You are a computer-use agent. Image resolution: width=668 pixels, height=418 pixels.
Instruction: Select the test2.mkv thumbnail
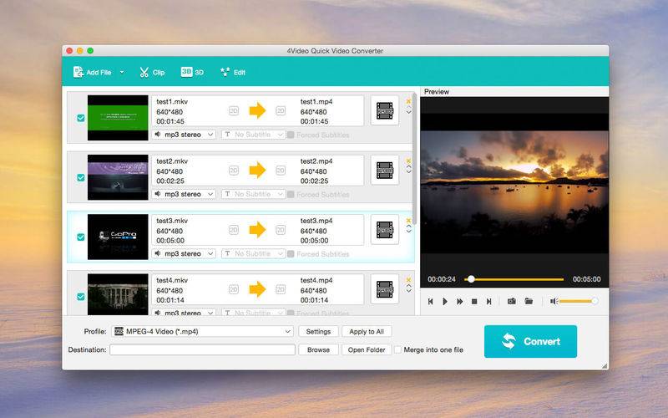tap(118, 177)
